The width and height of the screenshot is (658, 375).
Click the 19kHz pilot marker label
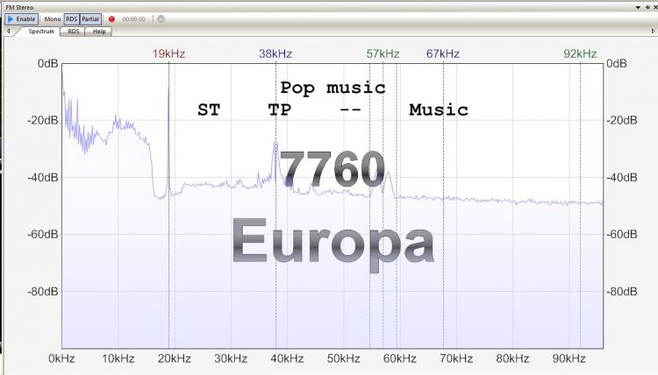coord(168,53)
